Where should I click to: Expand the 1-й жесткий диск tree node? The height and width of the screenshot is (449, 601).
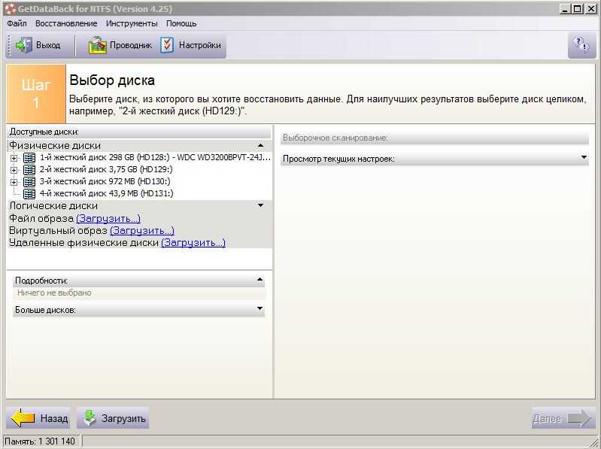pyautogui.click(x=14, y=158)
